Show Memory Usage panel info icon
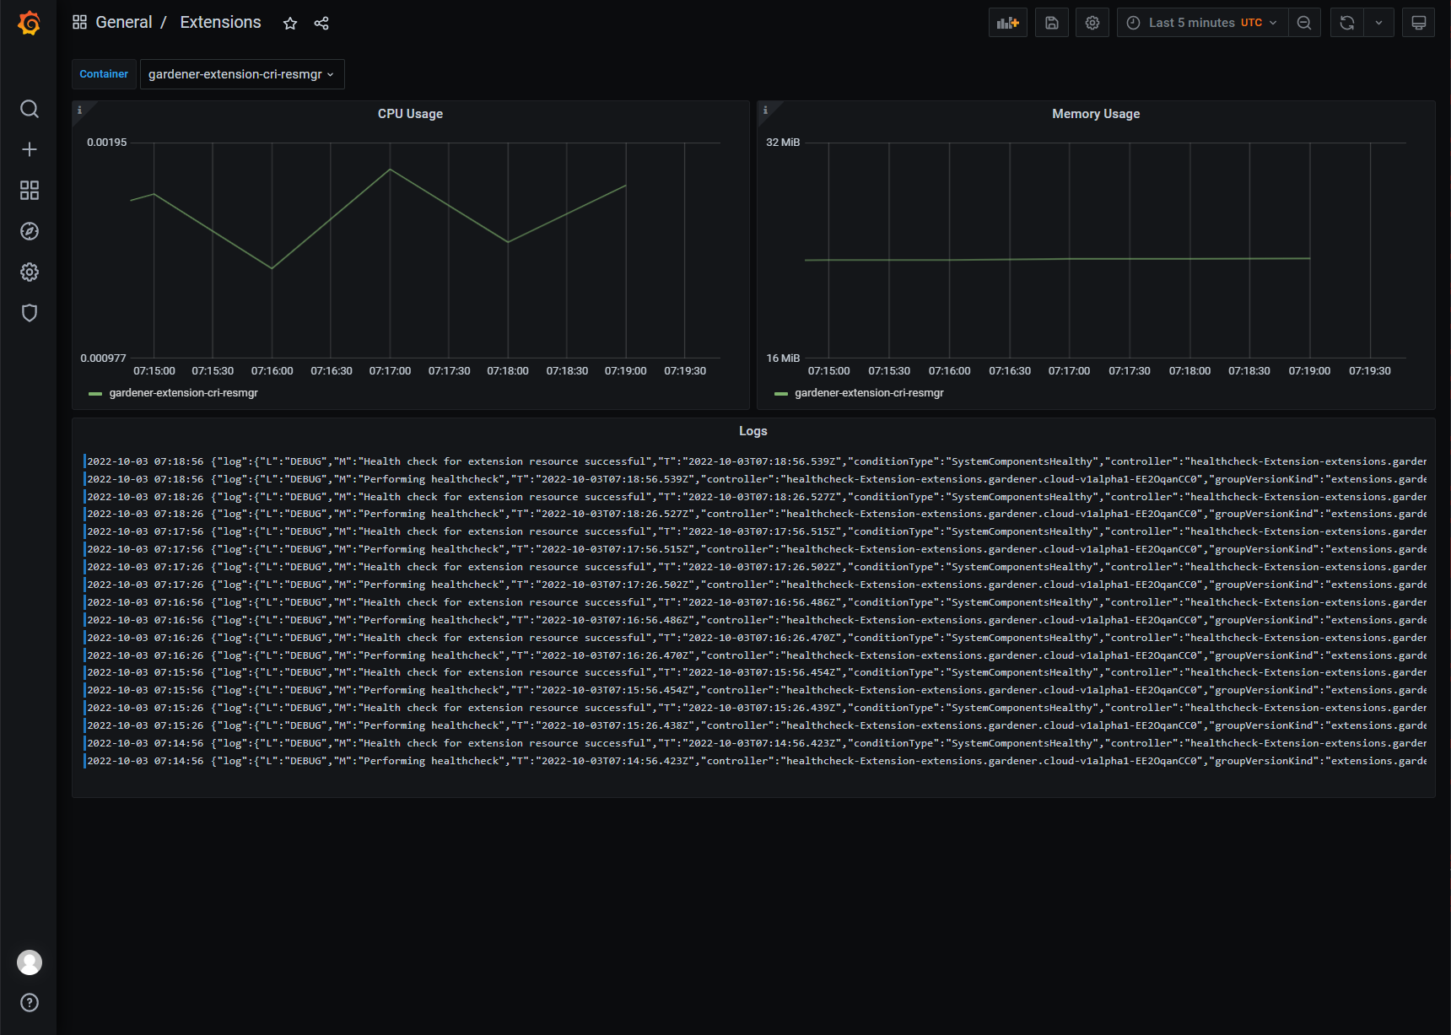 click(765, 110)
